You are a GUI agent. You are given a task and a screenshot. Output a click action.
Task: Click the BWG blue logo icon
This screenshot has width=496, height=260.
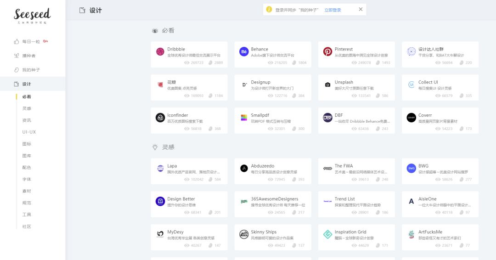coord(411,168)
